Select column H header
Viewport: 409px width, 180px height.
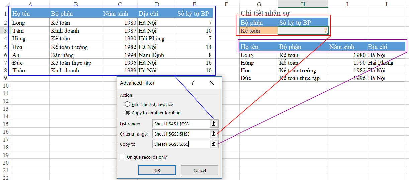[303, 4]
